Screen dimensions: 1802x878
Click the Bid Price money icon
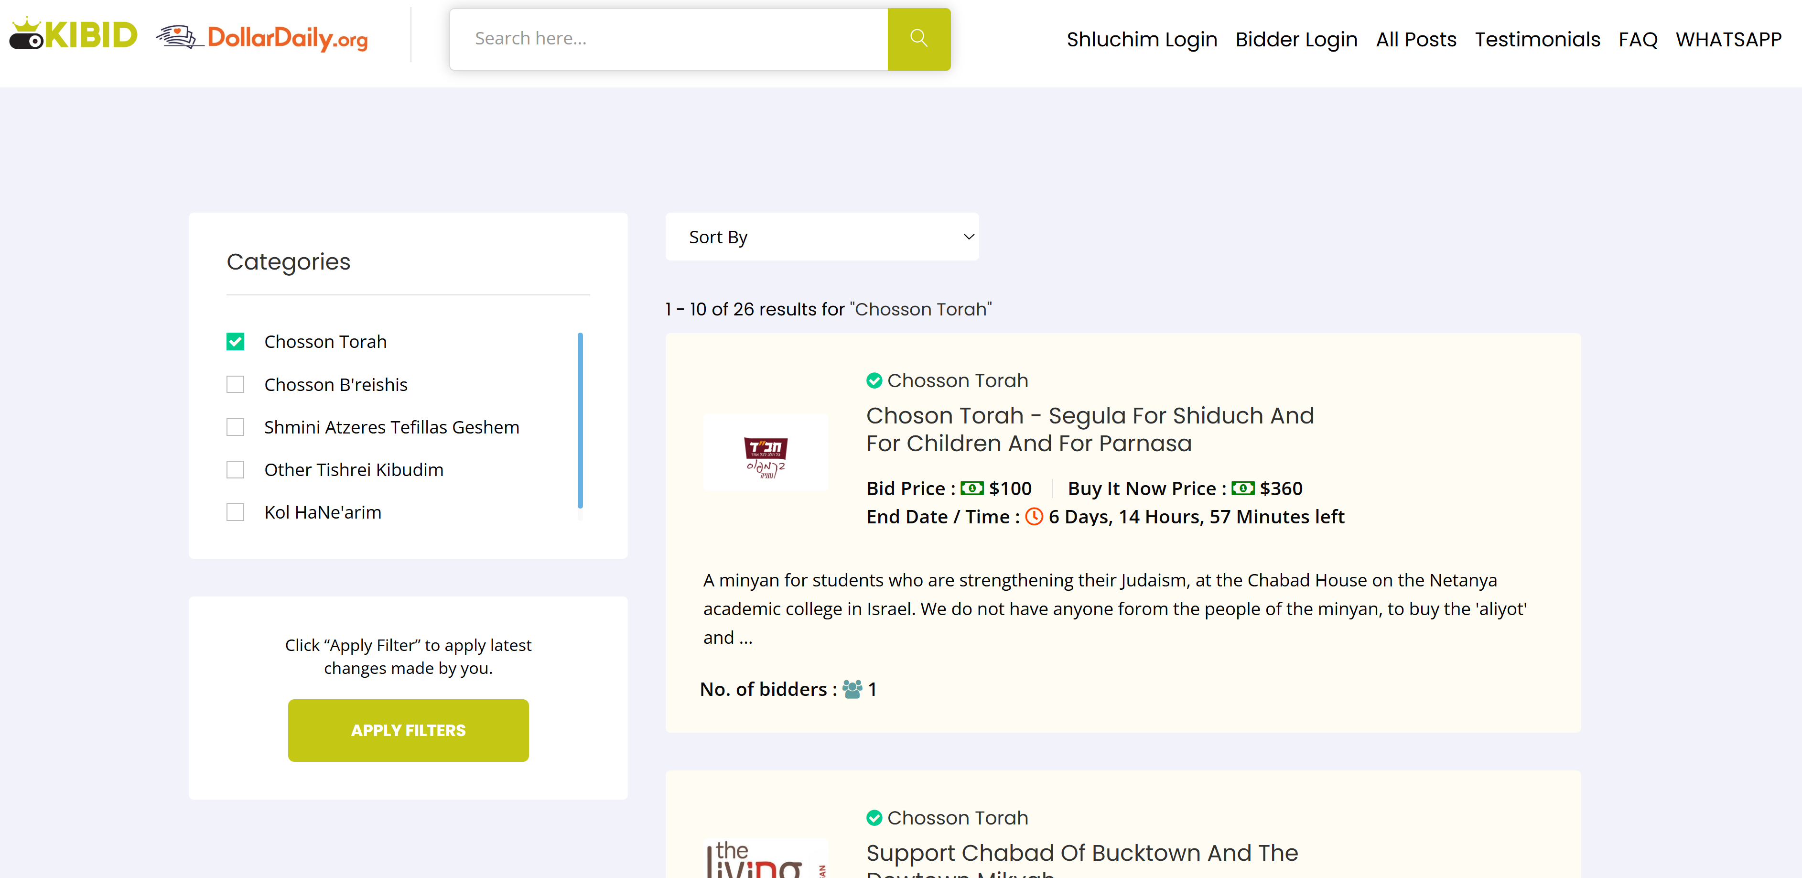tap(971, 488)
